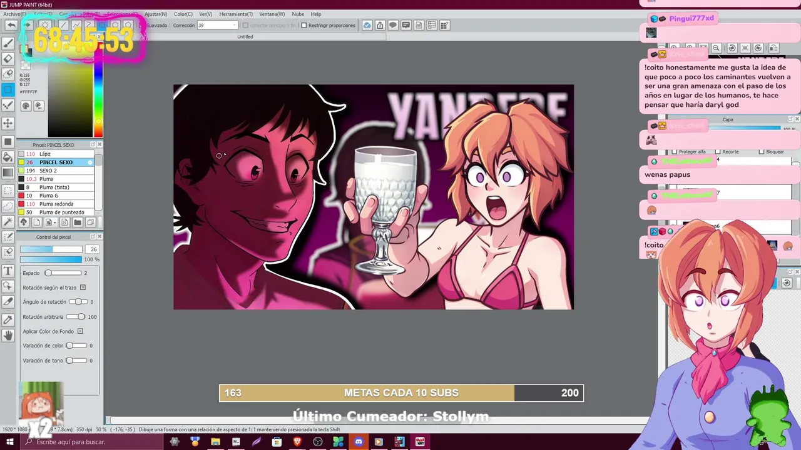Toggle Restringir proporciones checkbox
The width and height of the screenshot is (801, 450).
[x=304, y=26]
